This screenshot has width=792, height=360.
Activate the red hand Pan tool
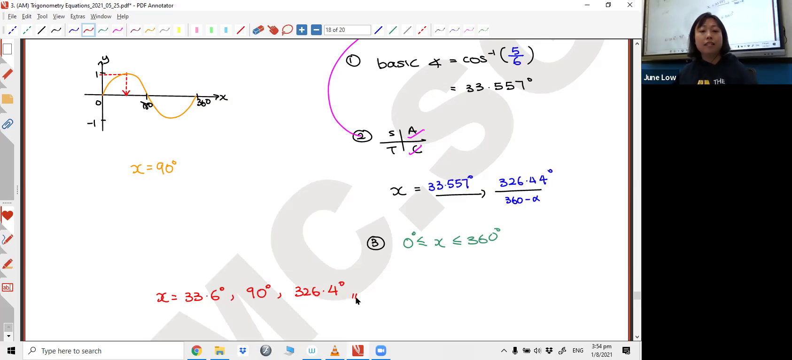(x=273, y=30)
